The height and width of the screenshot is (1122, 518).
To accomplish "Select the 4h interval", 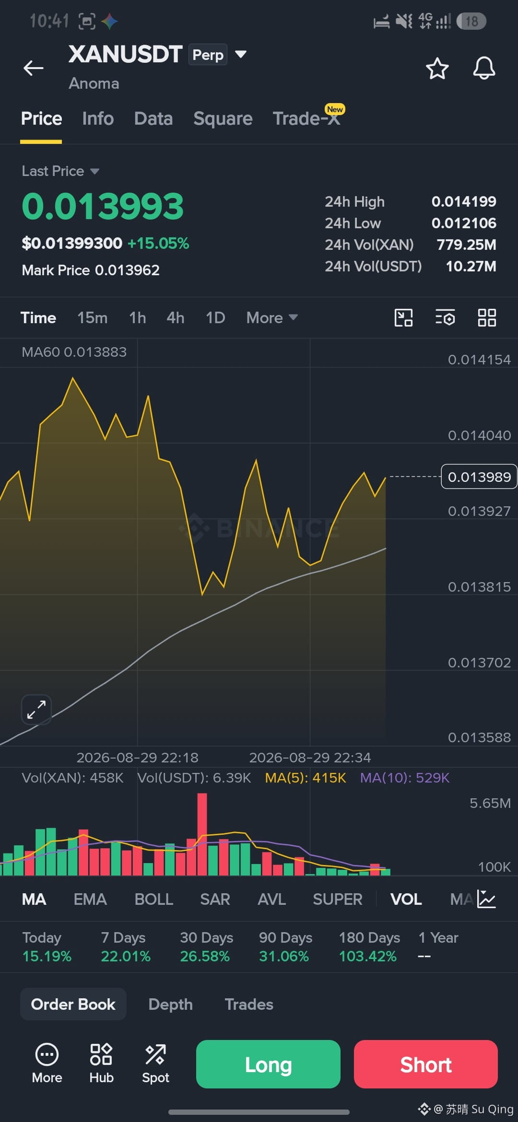I will [x=176, y=317].
